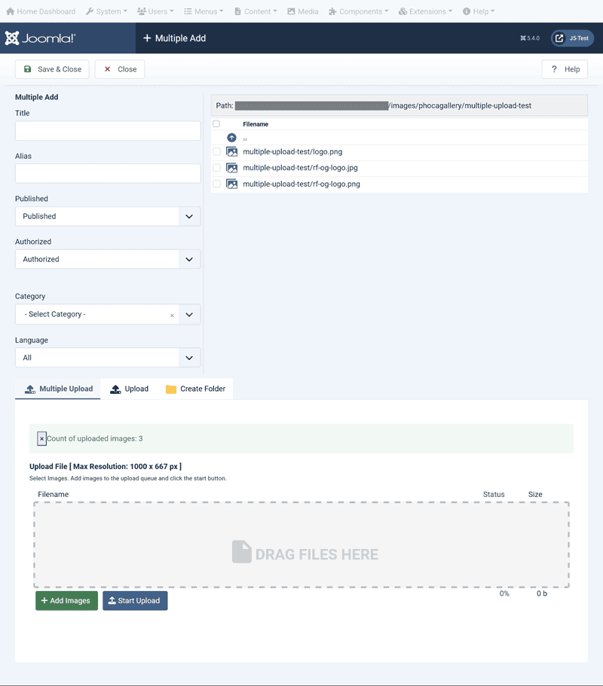Click image icon beside rf-og-logo.jpg

pos(231,168)
